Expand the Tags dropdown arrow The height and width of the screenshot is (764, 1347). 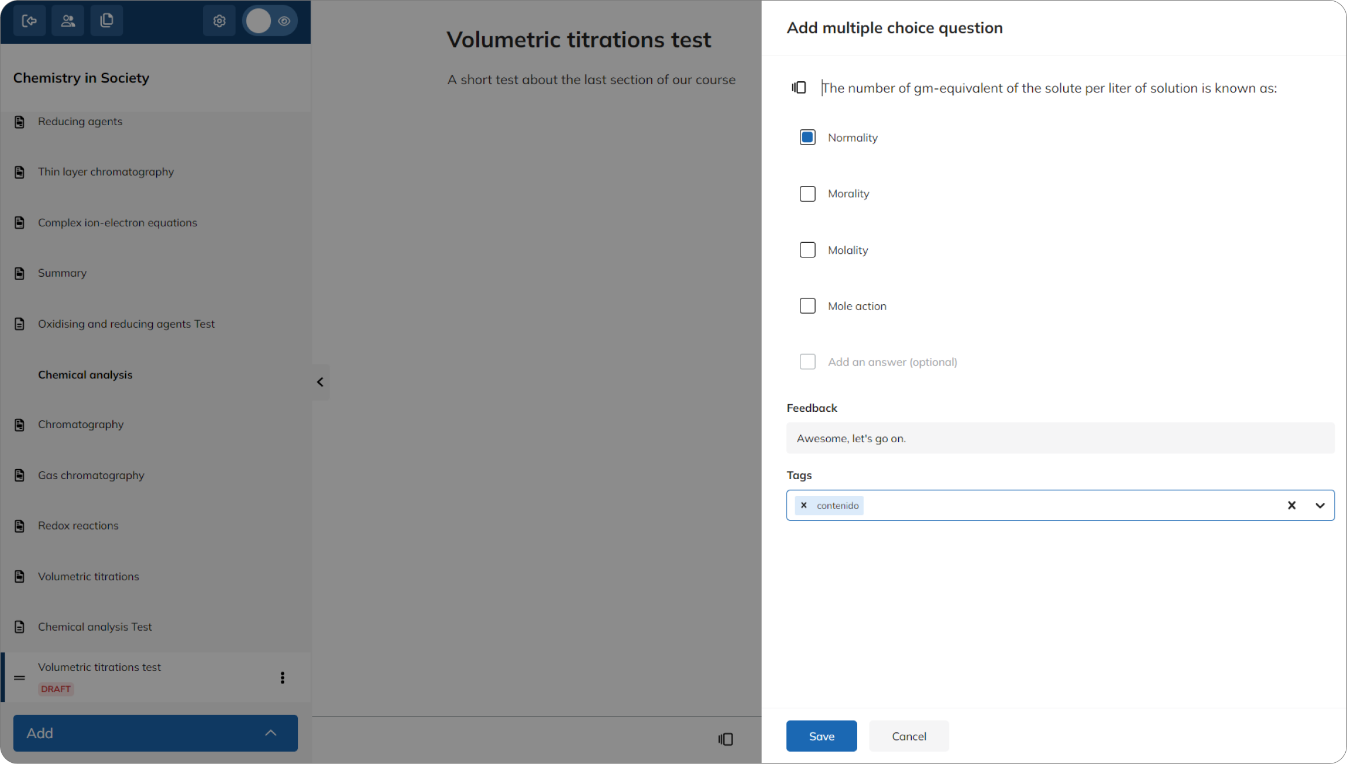click(1320, 505)
